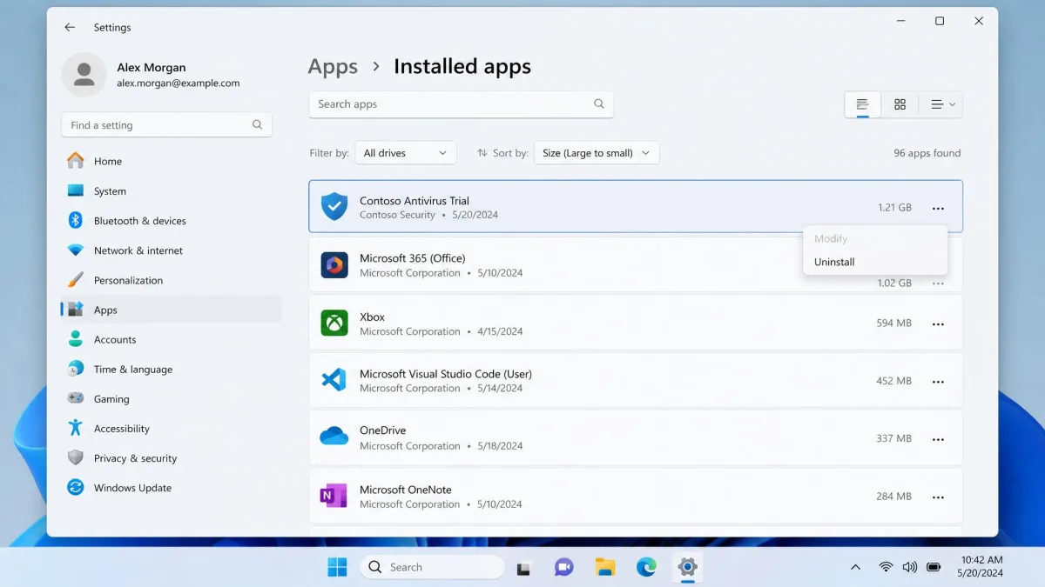
Task: Click the Microsoft OneNote app icon
Action: [334, 496]
